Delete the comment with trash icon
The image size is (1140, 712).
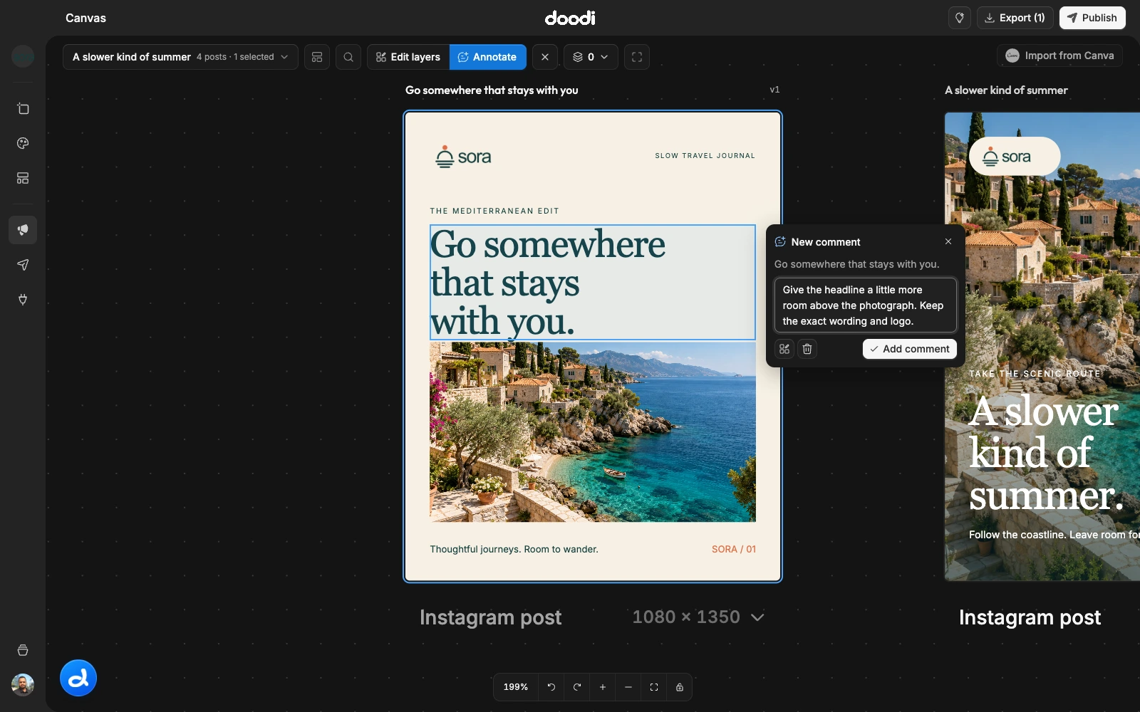pyautogui.click(x=807, y=349)
